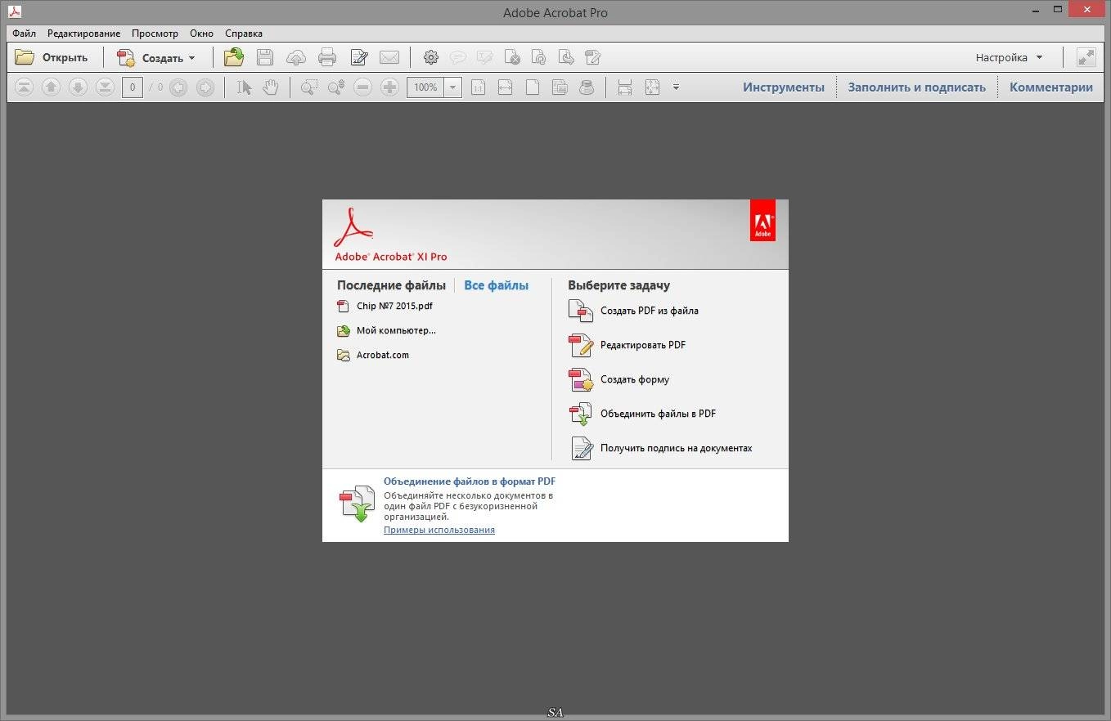This screenshot has height=721, width=1111.
Task: Open the Окно menu
Action: (201, 34)
